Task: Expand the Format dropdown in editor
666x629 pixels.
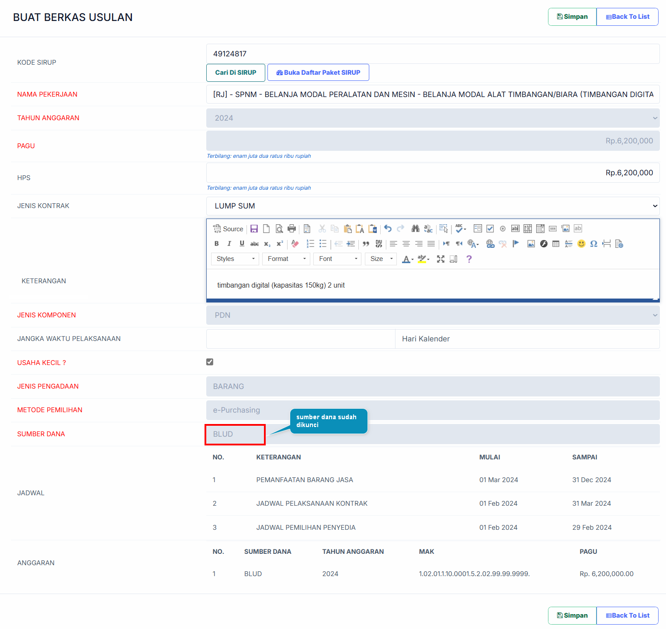Action: pos(286,259)
